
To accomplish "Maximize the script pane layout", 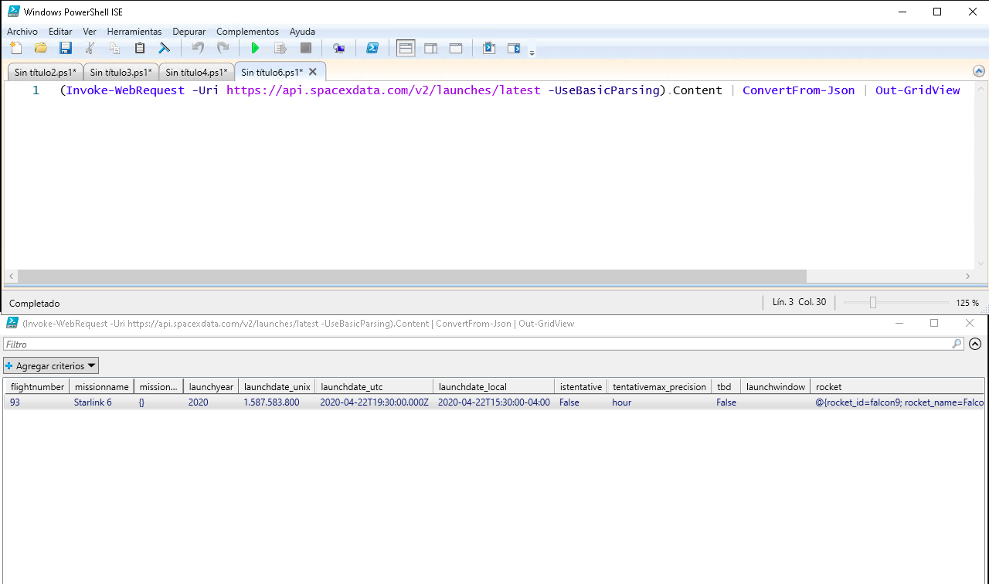I will pyautogui.click(x=456, y=49).
